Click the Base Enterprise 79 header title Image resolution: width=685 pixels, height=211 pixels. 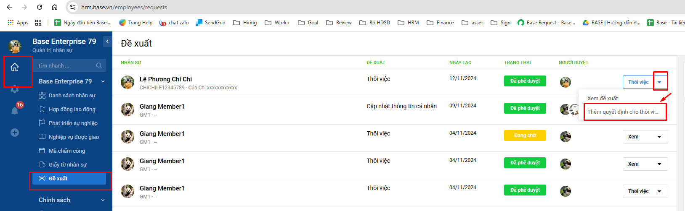[64, 42]
